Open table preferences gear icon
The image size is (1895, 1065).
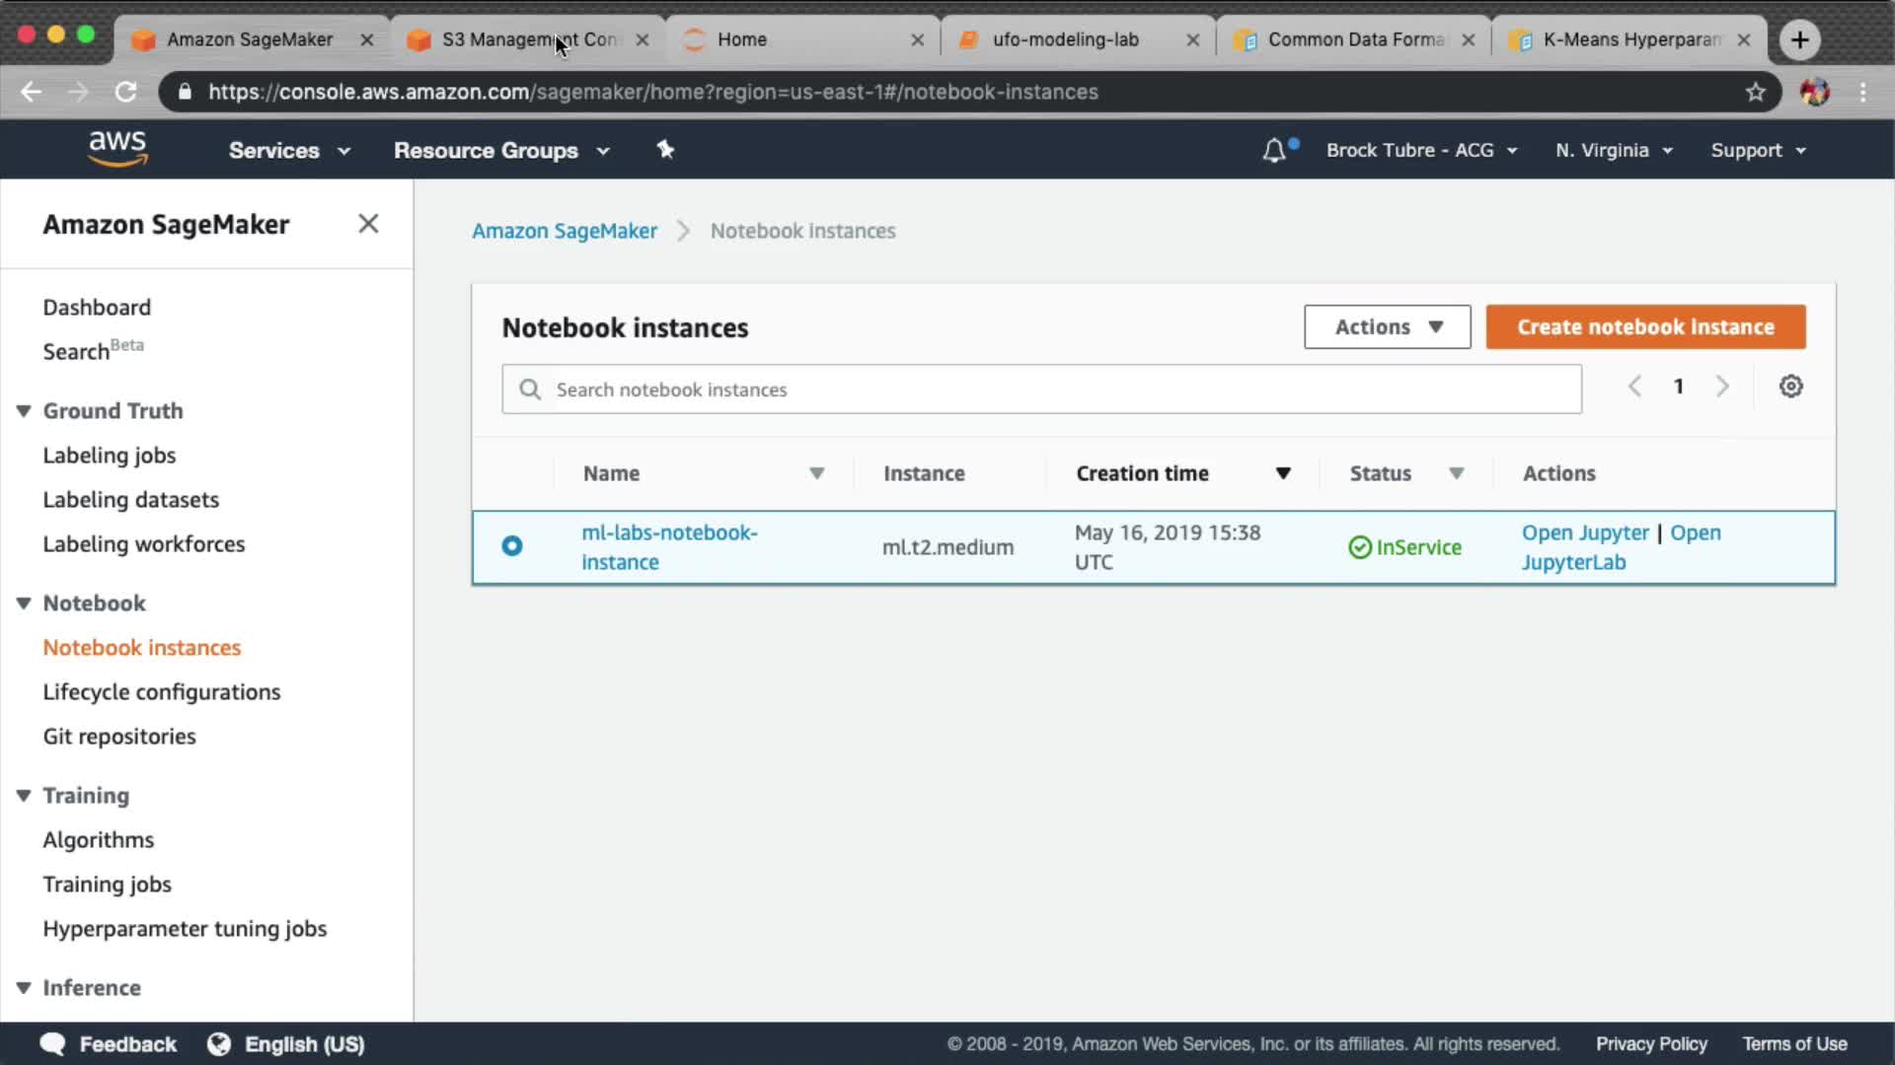(x=1790, y=387)
